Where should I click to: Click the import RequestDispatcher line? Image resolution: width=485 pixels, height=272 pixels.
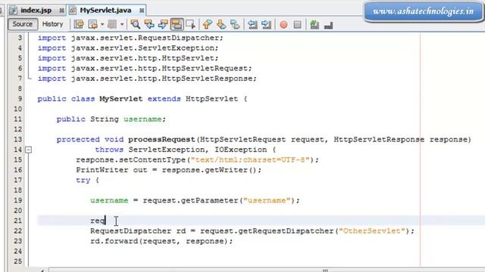tap(130, 38)
